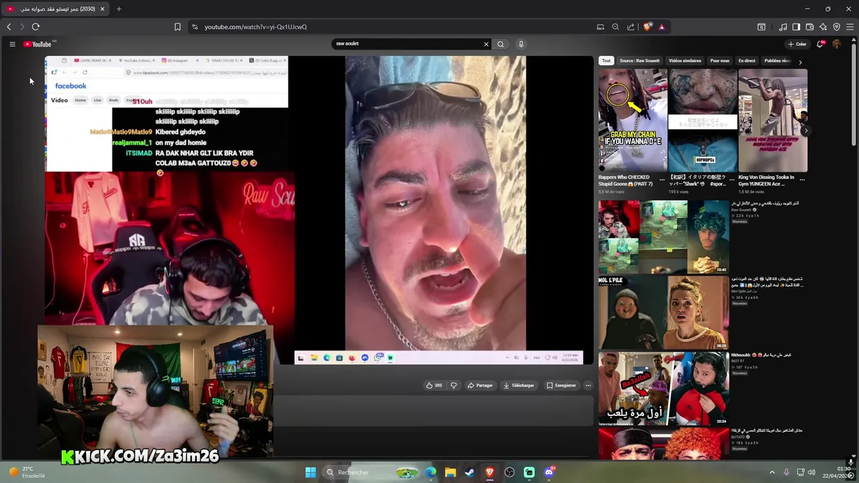The height and width of the screenshot is (483, 859).
Task: Open the tab search icon in toolbar
Action: coord(762,27)
